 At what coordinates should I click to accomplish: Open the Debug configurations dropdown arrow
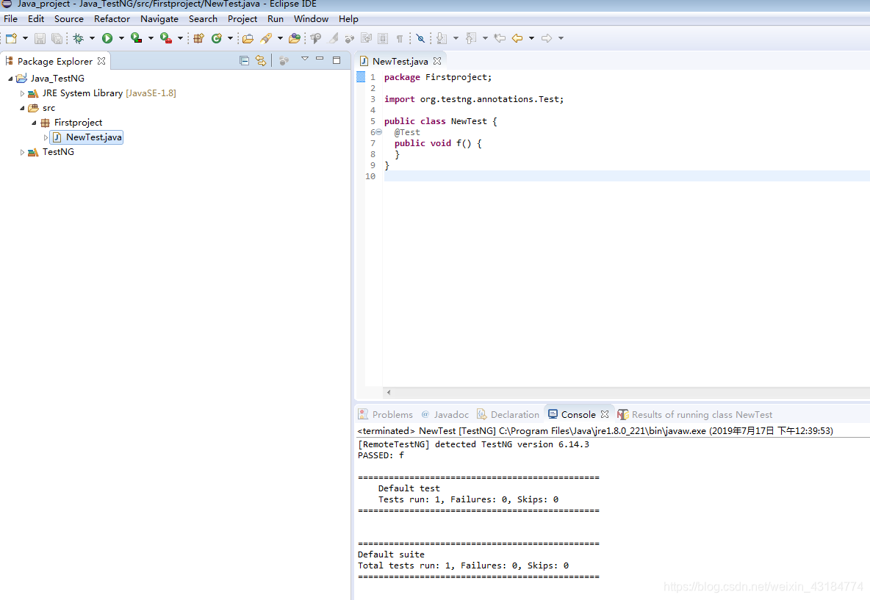92,38
